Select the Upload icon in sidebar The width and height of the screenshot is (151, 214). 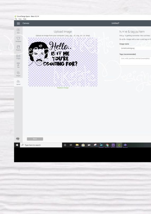tap(18, 82)
